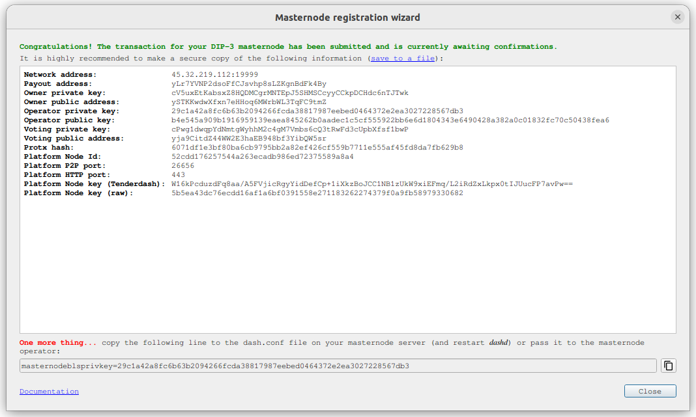This screenshot has height=417, width=696.
Task: Click the copy-to-clipboard icon beside masternodeblsprivkey
Action: (x=668, y=366)
